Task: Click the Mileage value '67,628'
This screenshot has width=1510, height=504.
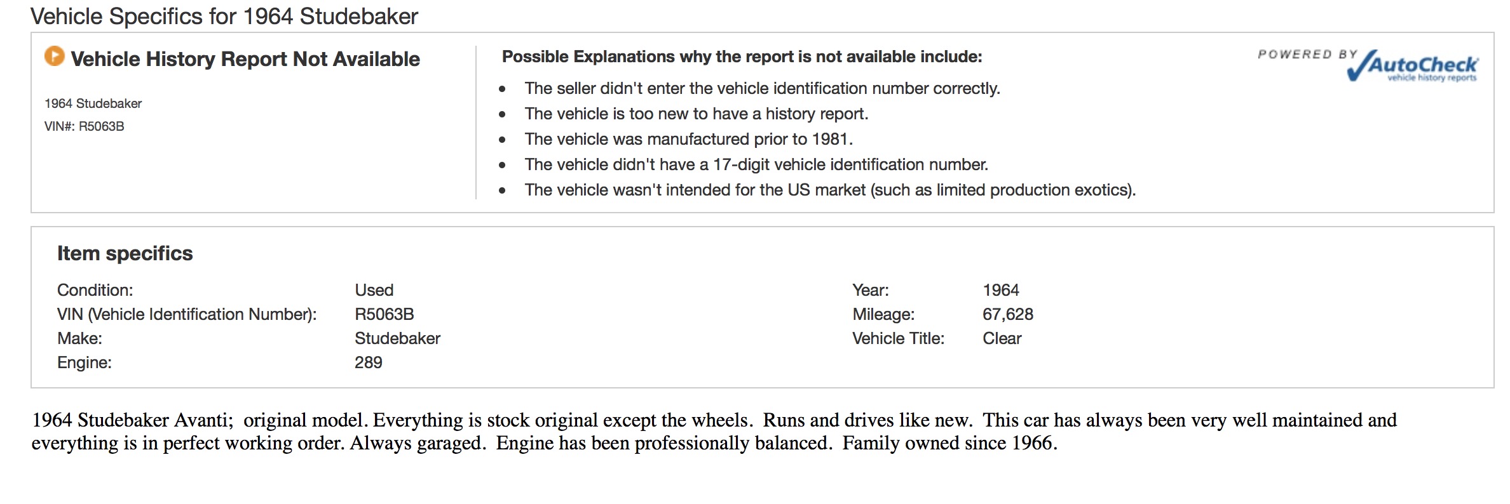Action: (1007, 314)
